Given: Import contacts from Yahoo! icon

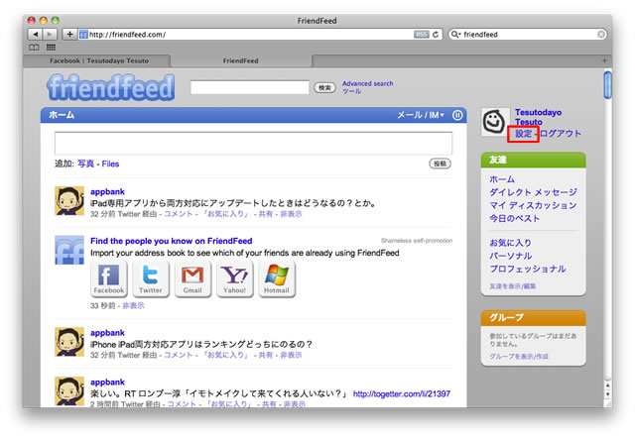Looking at the screenshot, I should click(234, 279).
